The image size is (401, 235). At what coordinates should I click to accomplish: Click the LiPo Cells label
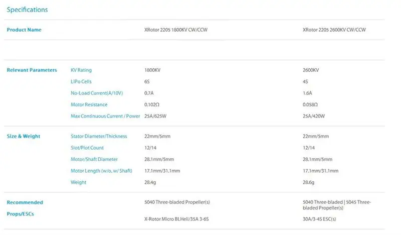click(x=81, y=81)
